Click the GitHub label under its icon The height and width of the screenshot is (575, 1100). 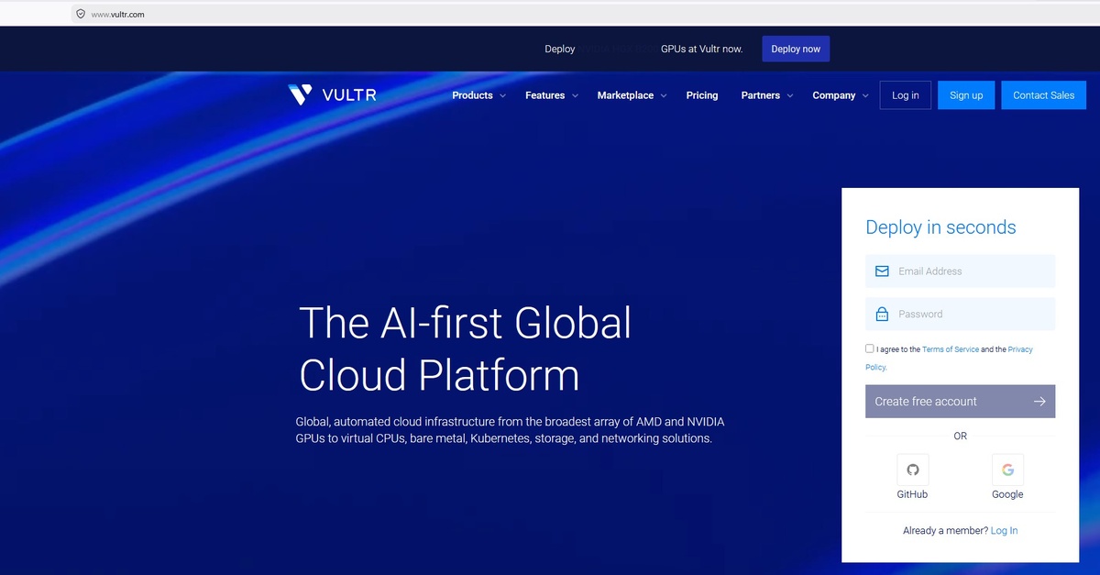(x=912, y=494)
